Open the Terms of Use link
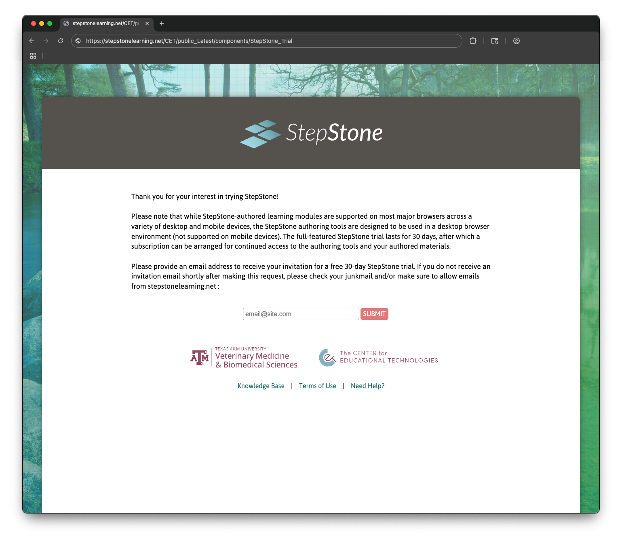Image resolution: width=622 pixels, height=543 pixels. click(318, 386)
